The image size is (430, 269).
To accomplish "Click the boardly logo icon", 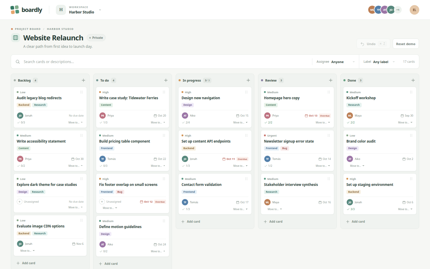I will pyautogui.click(x=15, y=10).
